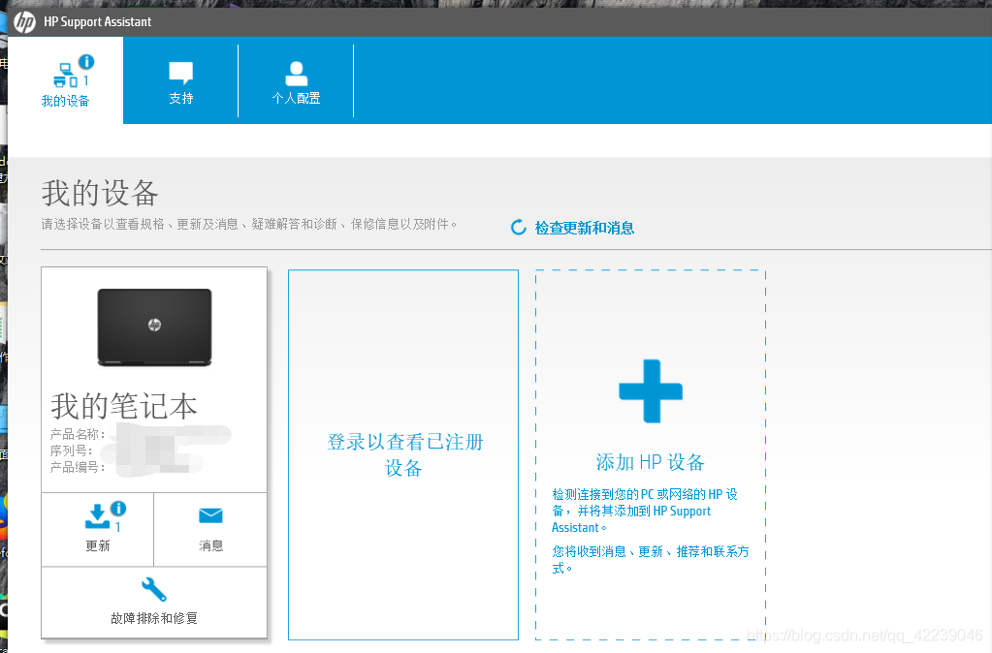
Task: Click the 产品编号 field label
Action: coord(78,467)
